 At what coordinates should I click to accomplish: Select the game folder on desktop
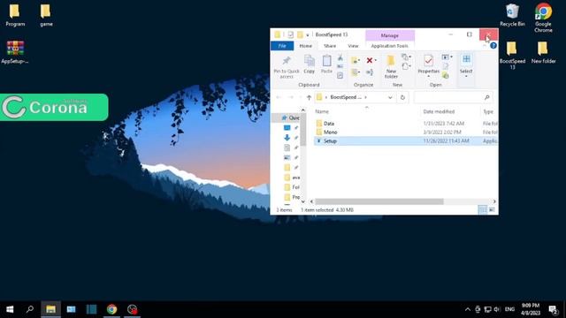click(46, 15)
